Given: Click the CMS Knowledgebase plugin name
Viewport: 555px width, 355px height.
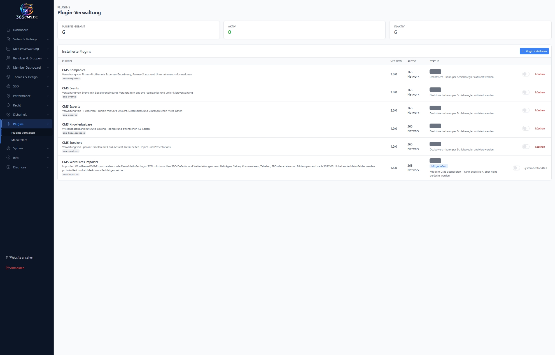Looking at the screenshot, I should point(77,124).
